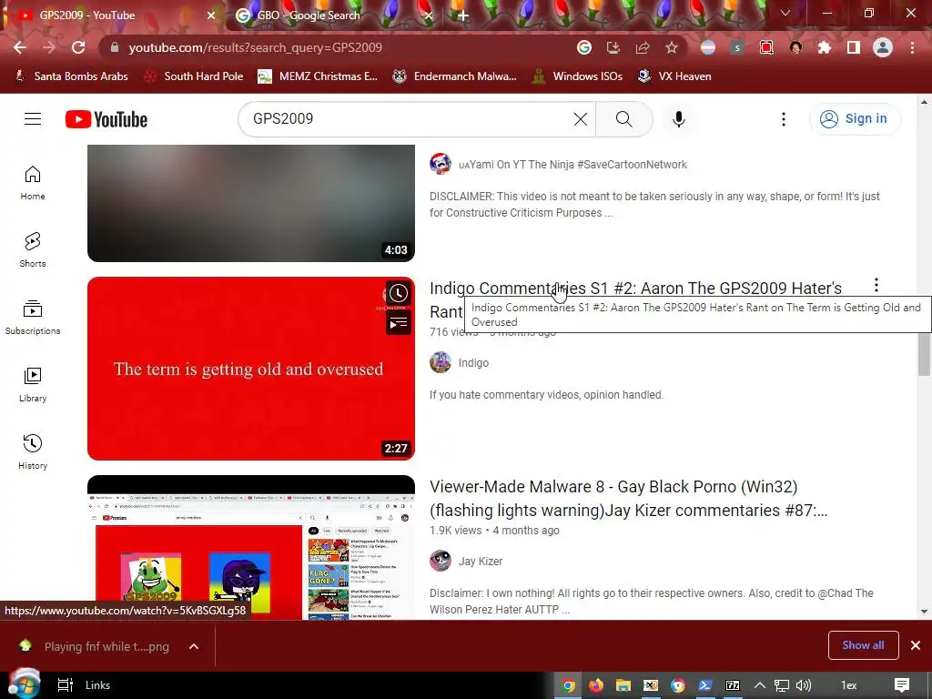Share this page icon in address bar
The image size is (932, 699).
pos(643,47)
